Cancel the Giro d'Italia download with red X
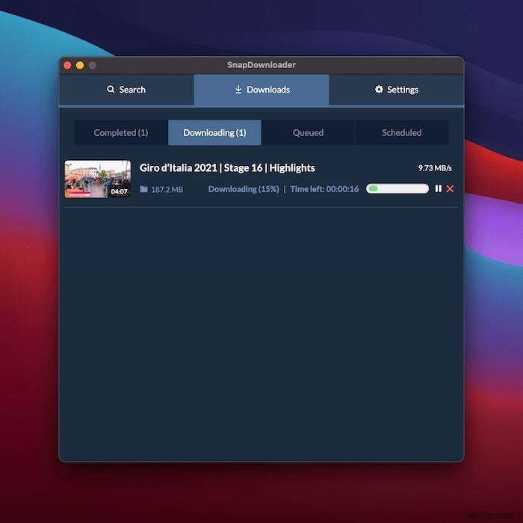 (450, 189)
